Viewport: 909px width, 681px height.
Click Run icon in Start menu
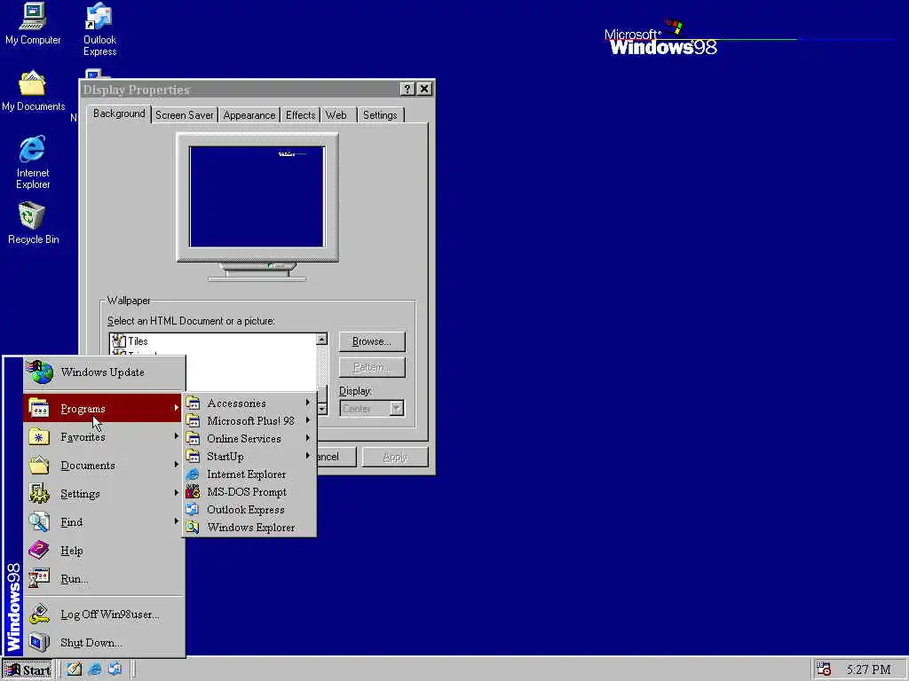(39, 578)
